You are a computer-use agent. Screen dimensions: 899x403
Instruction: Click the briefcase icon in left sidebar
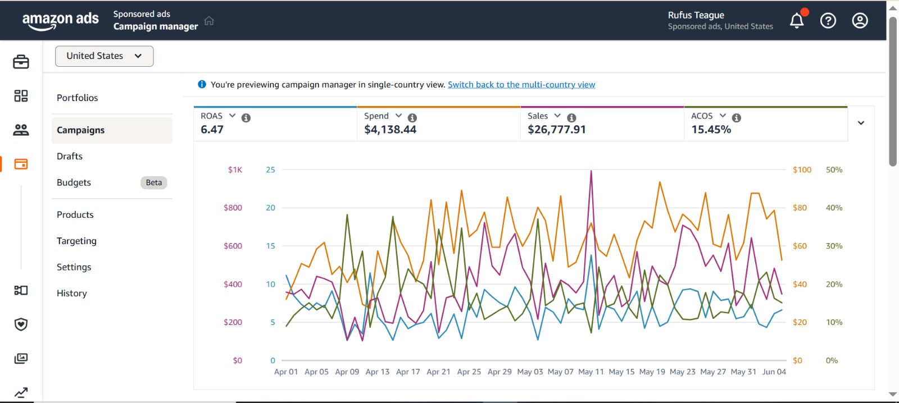click(x=21, y=62)
